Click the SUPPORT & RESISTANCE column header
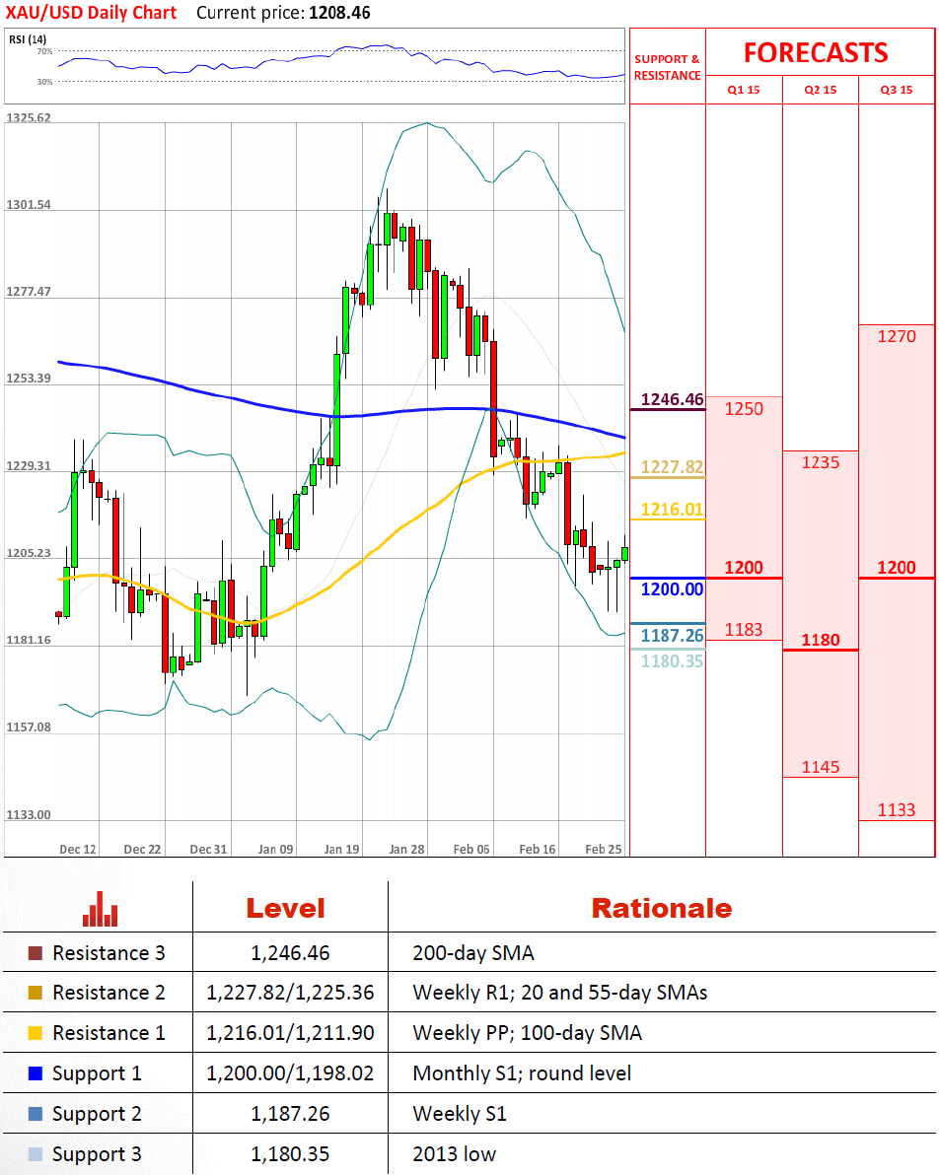 [x=668, y=67]
